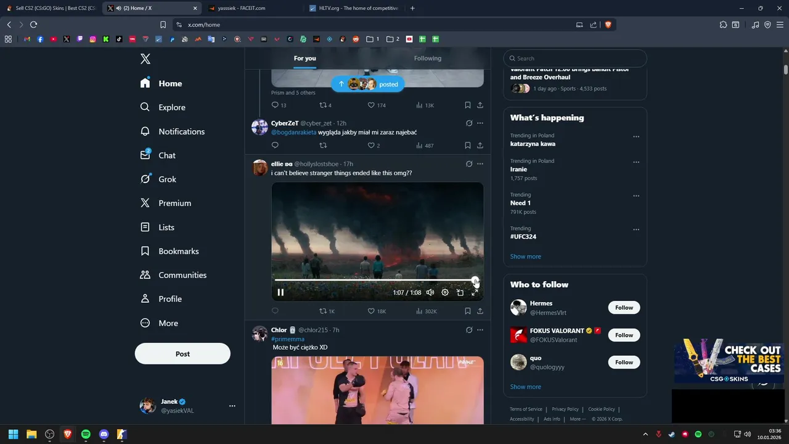The image size is (789, 444).
Task: Open the Twitch bookmark icon
Action: 80,39
